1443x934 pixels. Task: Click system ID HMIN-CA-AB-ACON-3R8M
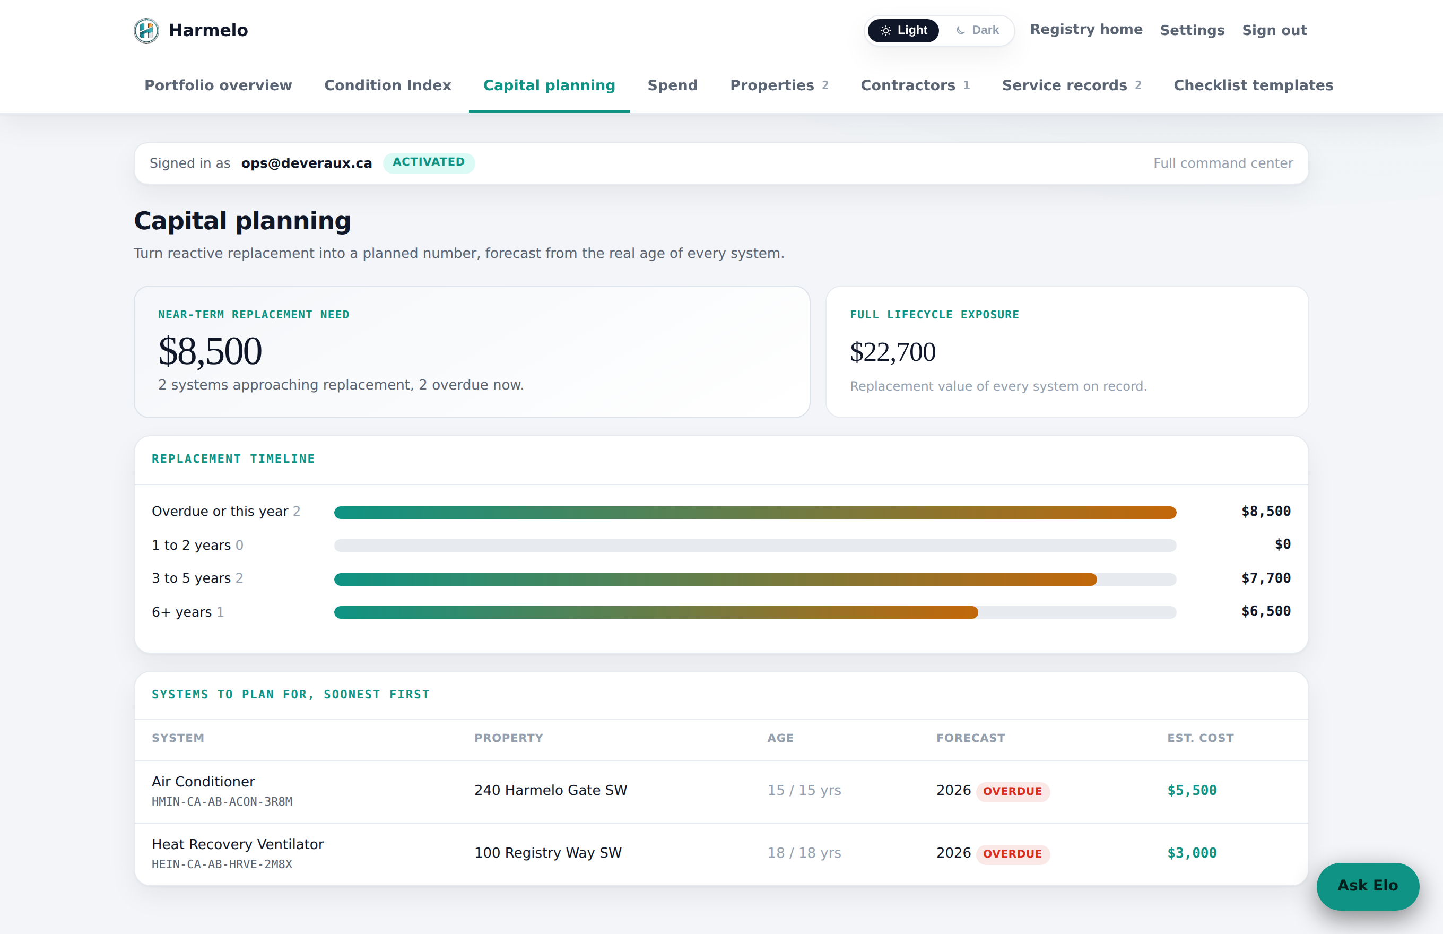click(222, 802)
